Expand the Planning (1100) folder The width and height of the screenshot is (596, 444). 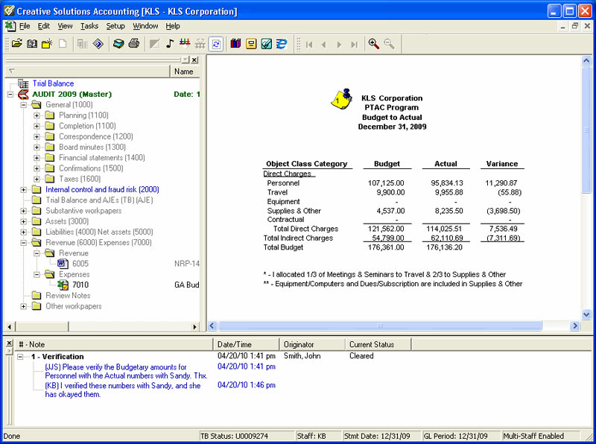37,115
